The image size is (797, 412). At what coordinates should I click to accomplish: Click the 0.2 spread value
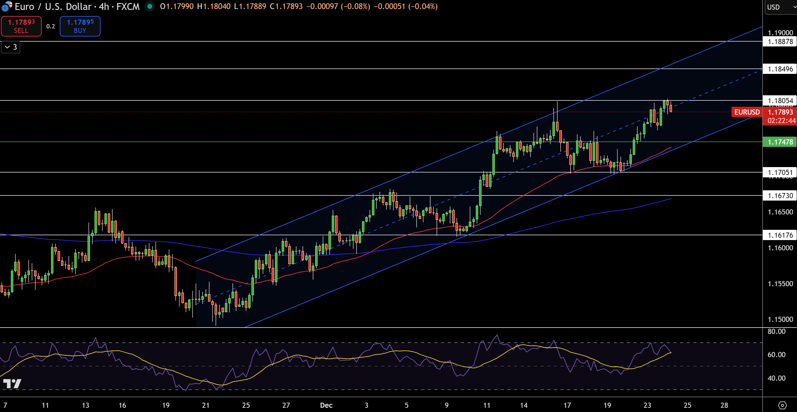point(51,26)
